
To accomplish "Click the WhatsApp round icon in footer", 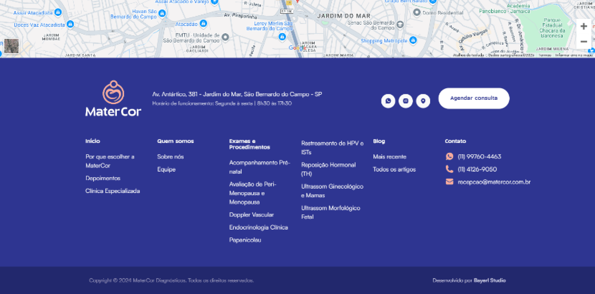I will [x=388, y=101].
